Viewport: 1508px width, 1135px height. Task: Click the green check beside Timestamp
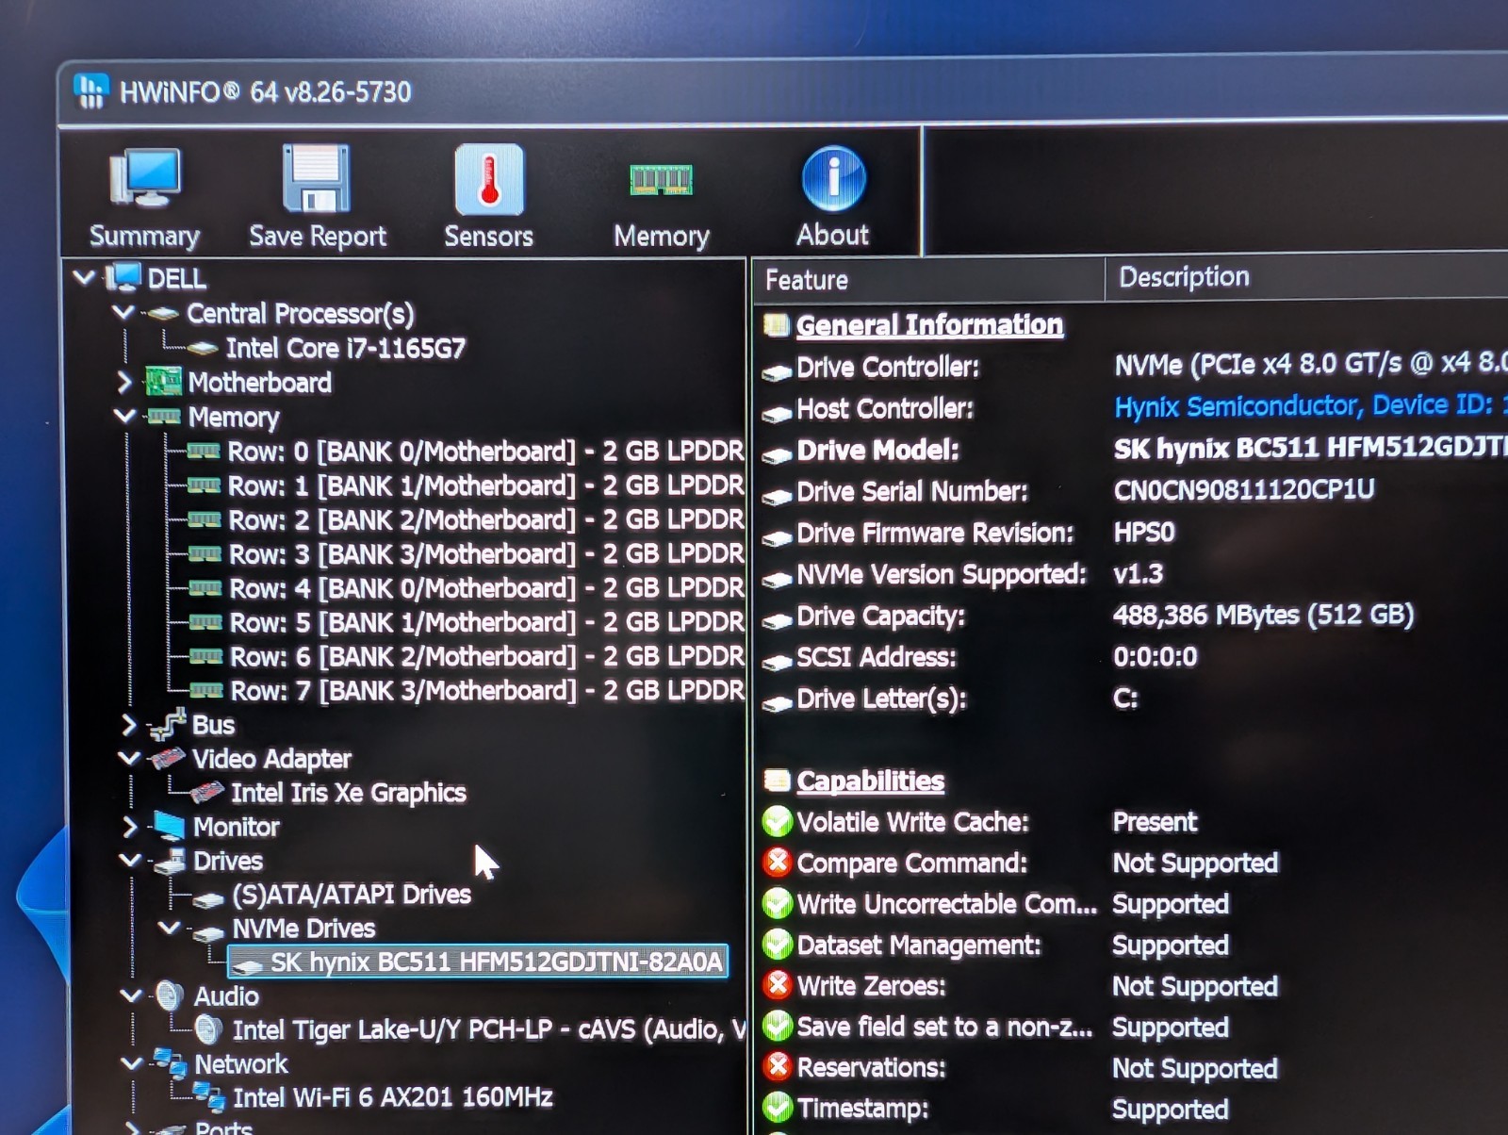[777, 1108]
